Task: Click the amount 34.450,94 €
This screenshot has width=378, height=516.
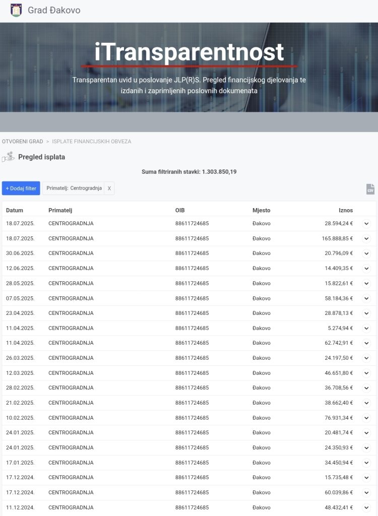Action: pyautogui.click(x=339, y=463)
